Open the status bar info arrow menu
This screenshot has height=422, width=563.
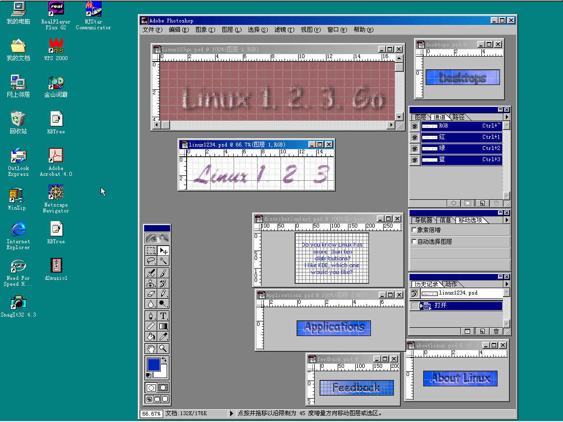click(232, 414)
